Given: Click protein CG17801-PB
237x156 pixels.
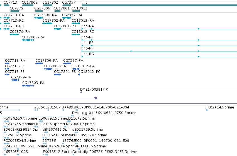Looking at the screenshot, I should point(65,72).
